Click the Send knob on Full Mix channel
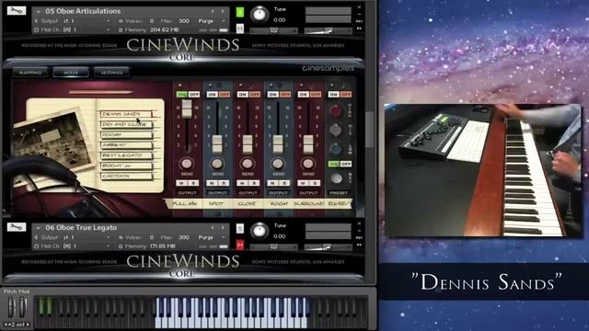The width and height of the screenshot is (589, 331). 187,164
